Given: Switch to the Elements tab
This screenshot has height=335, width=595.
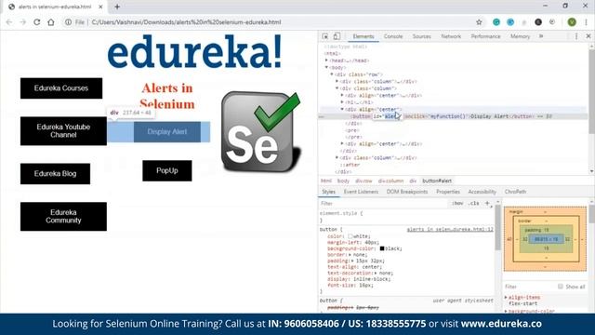Looking at the screenshot, I should 364,36.
